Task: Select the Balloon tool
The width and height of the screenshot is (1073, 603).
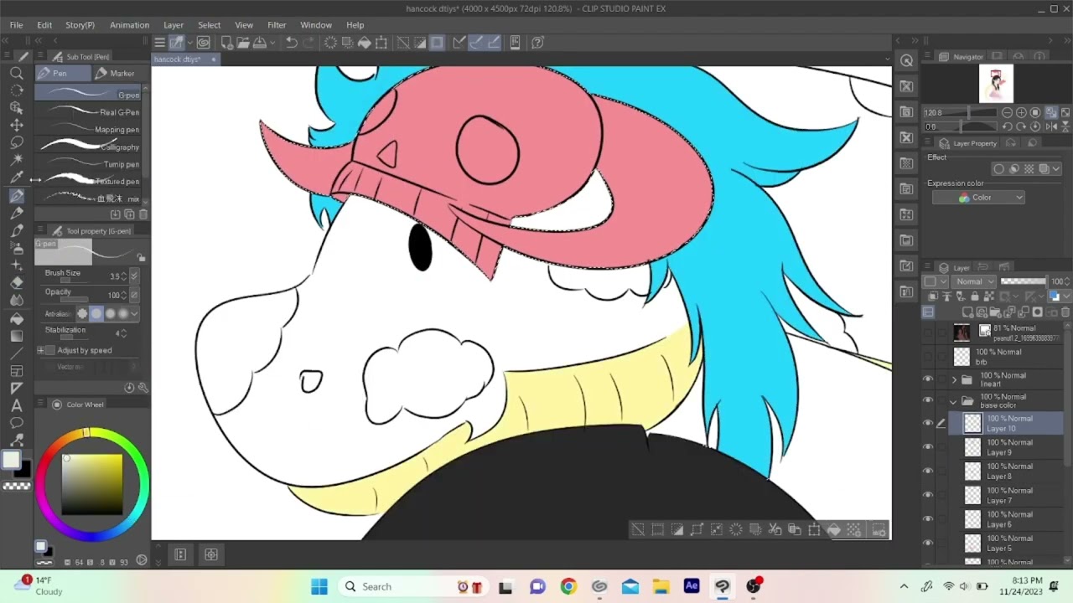Action: click(16, 423)
